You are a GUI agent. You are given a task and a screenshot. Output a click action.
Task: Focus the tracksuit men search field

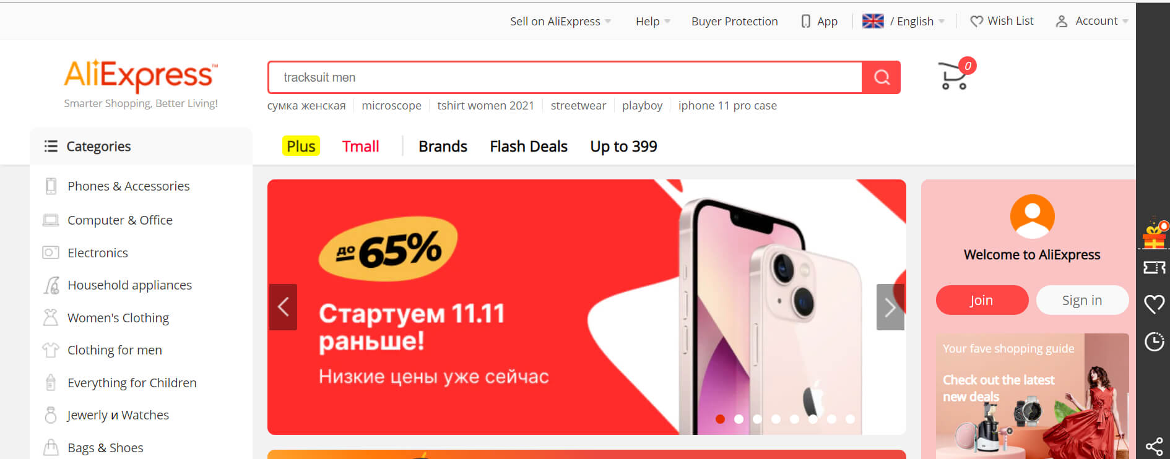pos(565,77)
